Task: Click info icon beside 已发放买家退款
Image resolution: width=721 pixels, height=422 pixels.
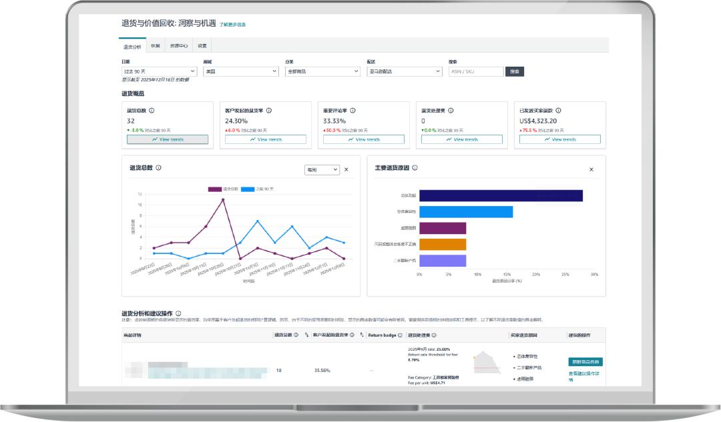Action: pos(558,111)
